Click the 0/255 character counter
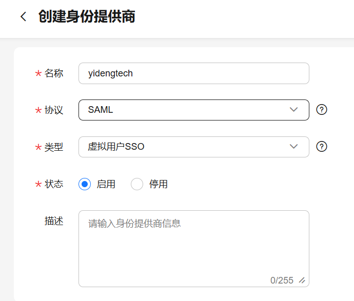This screenshot has width=354, height=301. tap(282, 280)
